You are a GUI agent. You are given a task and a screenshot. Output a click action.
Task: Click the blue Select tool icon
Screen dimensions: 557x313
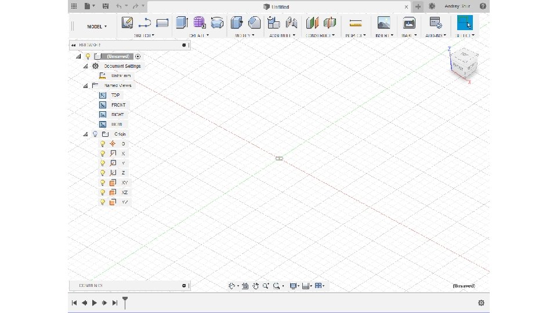[x=465, y=23]
